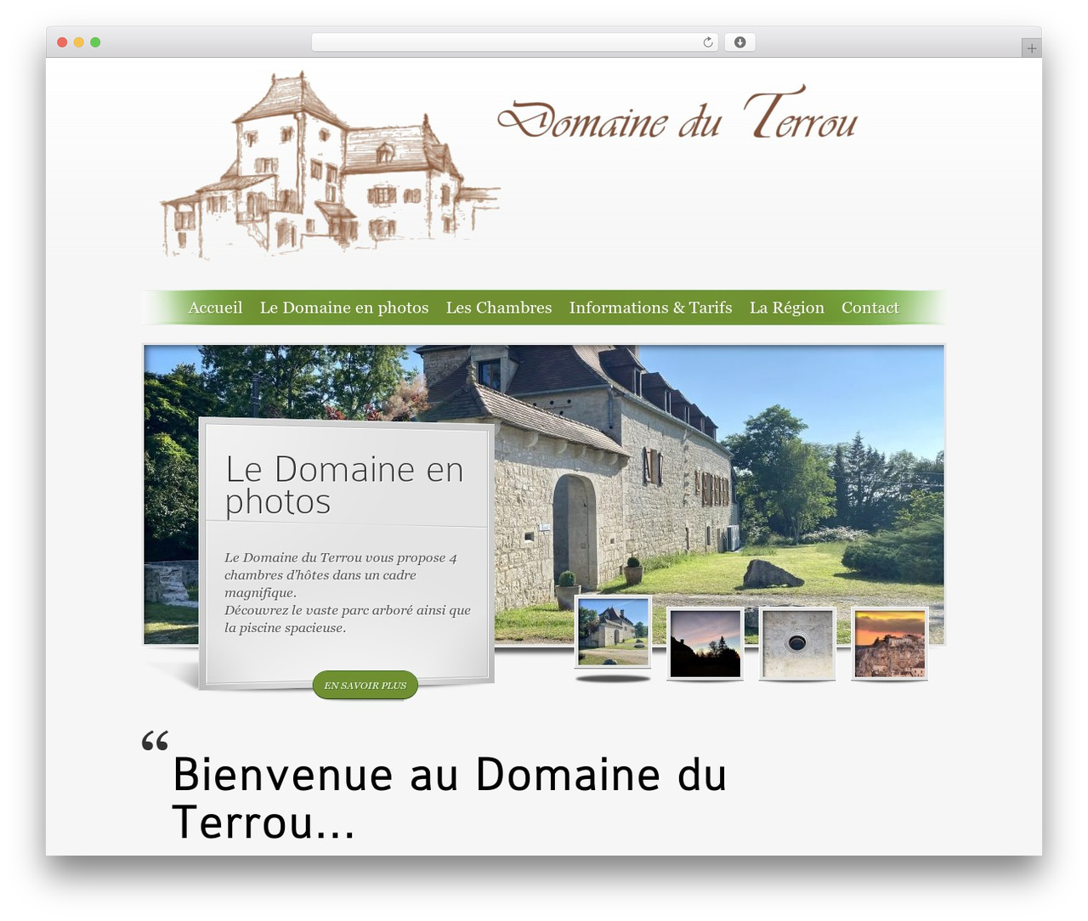Add a new browser tab with the plus button
This screenshot has height=921, width=1088.
coord(1031,48)
